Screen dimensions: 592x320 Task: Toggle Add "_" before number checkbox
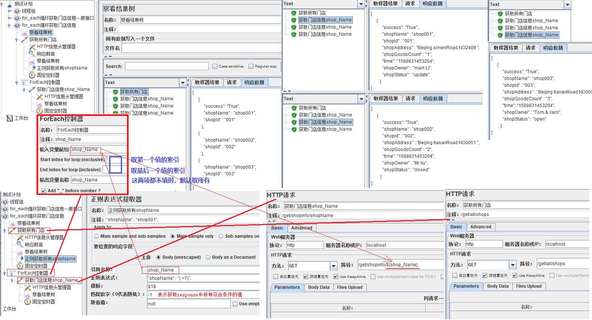click(44, 191)
